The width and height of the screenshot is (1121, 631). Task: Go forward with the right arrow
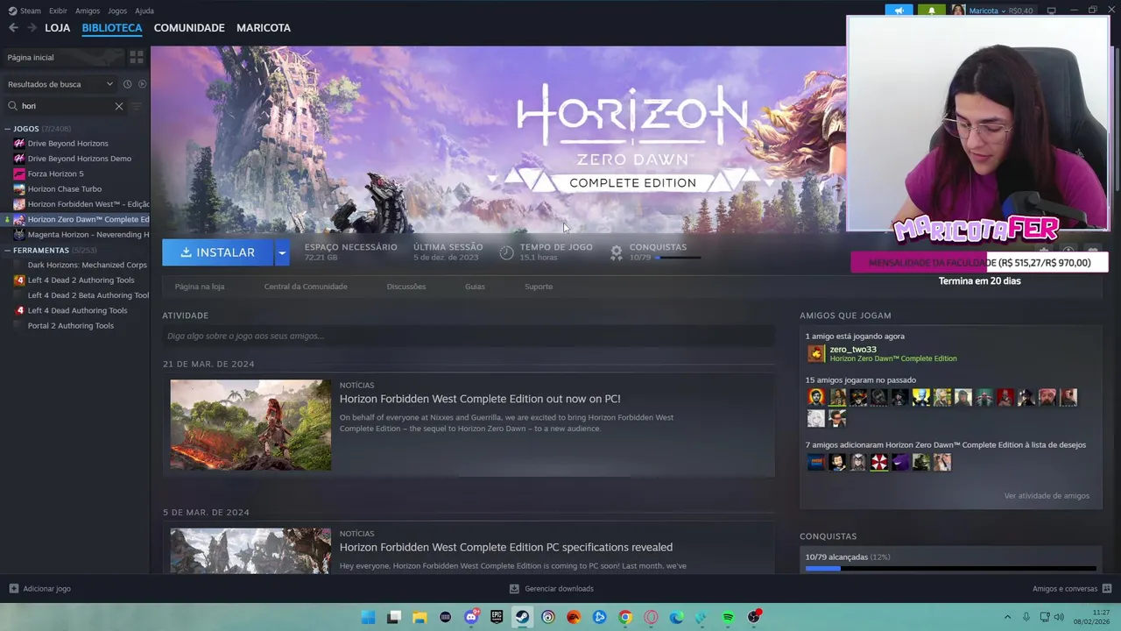[32, 28]
